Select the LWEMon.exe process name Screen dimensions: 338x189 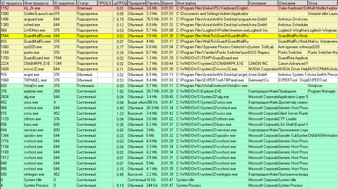[35, 31]
